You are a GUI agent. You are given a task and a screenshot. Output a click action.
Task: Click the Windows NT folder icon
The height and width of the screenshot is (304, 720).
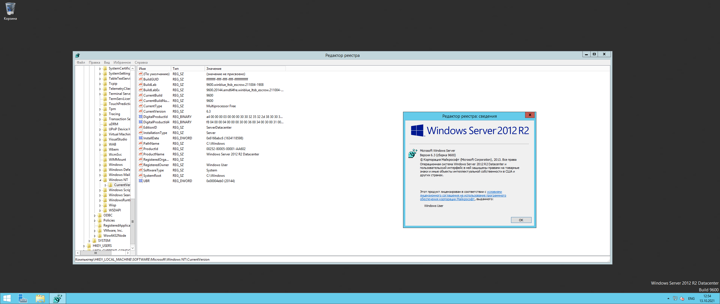pos(105,180)
